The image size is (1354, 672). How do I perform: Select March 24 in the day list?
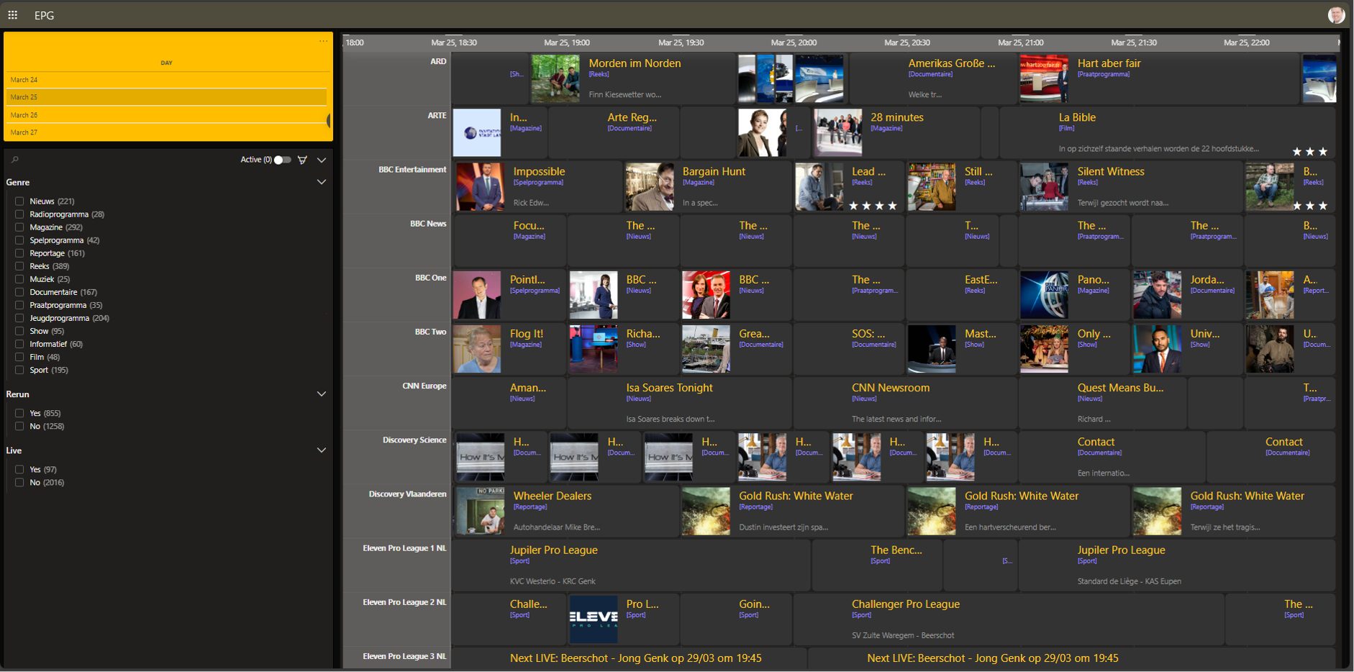point(166,80)
